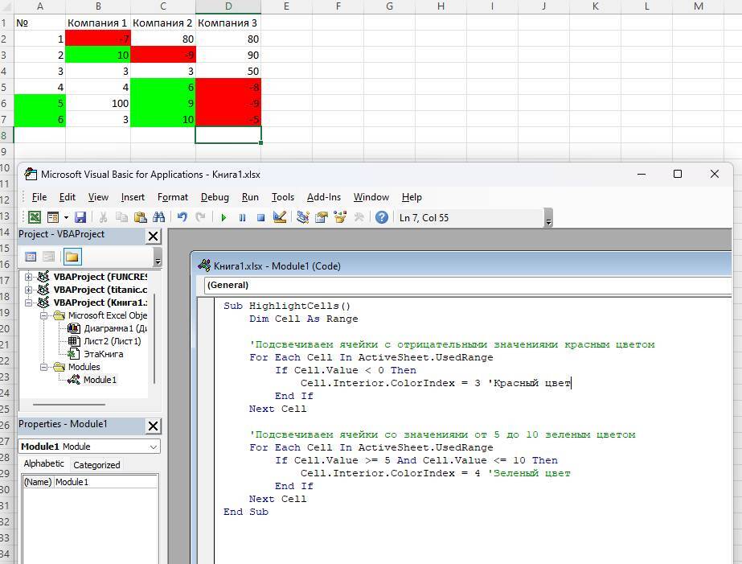Undo the last edit with the Undo arrow

point(182,217)
